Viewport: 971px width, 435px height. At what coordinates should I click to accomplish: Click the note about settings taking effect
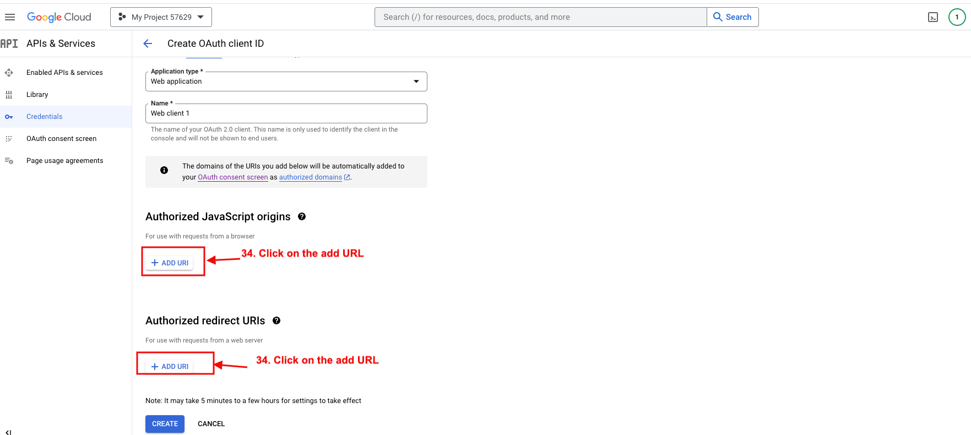click(x=253, y=401)
